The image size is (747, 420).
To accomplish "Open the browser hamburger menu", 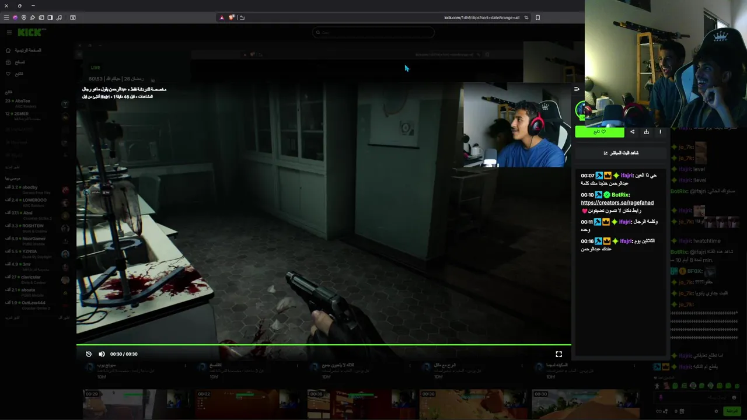I will pos(6,17).
